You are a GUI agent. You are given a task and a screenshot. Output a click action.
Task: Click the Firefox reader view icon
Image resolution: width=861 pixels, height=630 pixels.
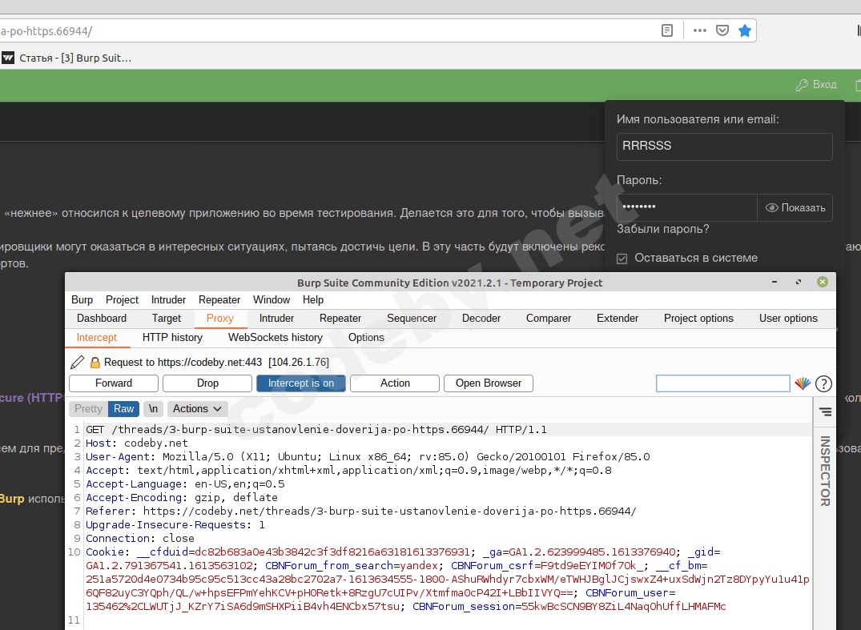666,30
